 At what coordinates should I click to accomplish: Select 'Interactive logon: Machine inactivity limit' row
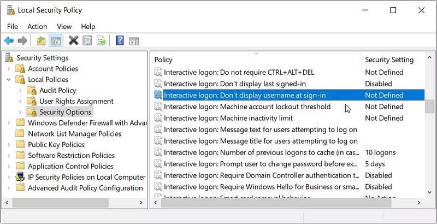pyautogui.click(x=289, y=118)
